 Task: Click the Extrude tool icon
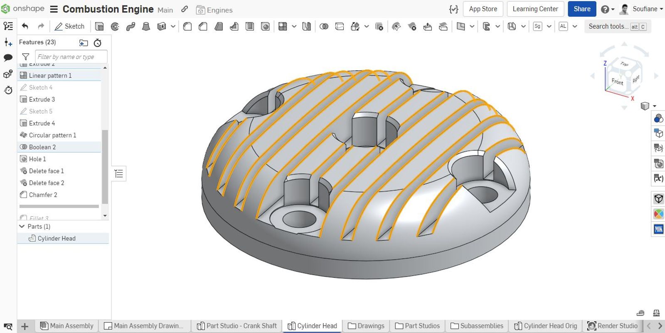coord(99,27)
